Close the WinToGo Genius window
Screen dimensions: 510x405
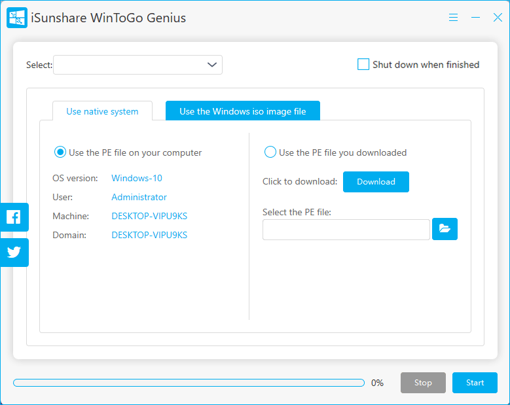click(x=498, y=18)
